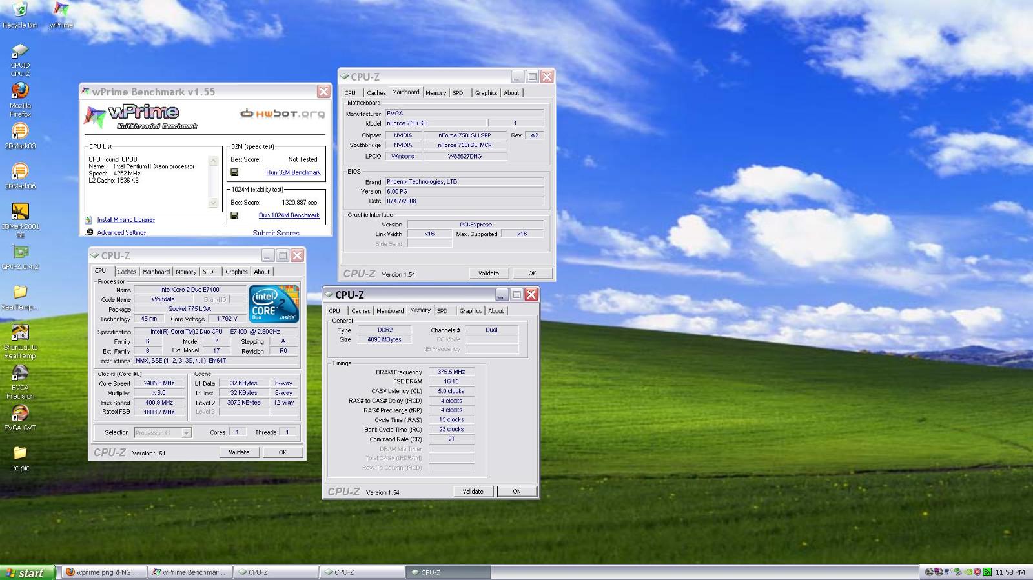Switch to wprime.png taskbar item

(103, 572)
